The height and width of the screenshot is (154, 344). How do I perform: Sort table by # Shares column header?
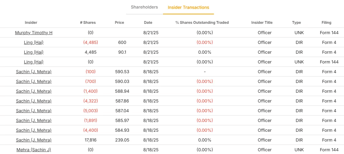pos(88,23)
